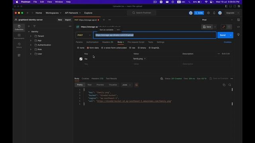255x143 pixels.
Task: Expand the Authentication folder
Action: (x=31, y=45)
